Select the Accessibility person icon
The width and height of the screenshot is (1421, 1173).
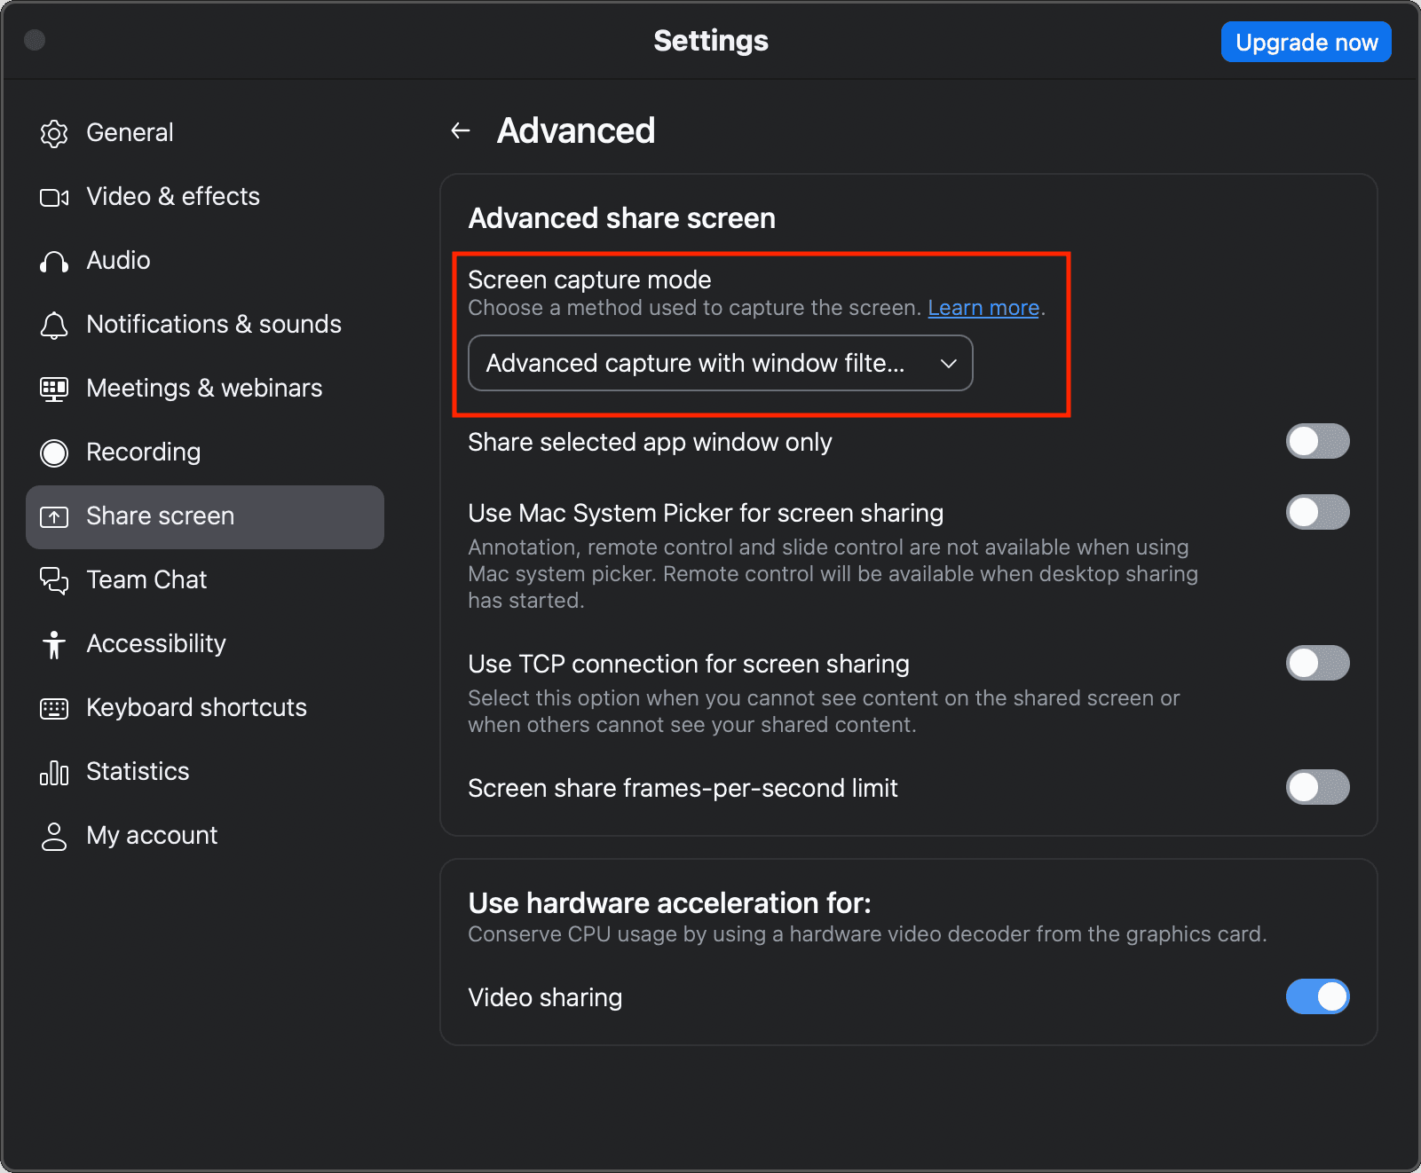pyautogui.click(x=54, y=644)
